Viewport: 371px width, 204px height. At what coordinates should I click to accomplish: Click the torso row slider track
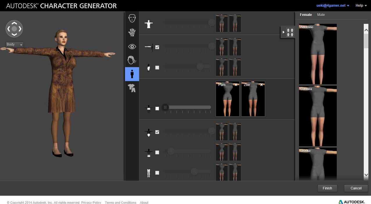[x=188, y=67]
